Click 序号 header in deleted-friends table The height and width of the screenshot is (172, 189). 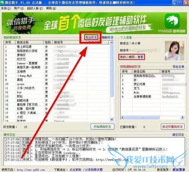126,71
